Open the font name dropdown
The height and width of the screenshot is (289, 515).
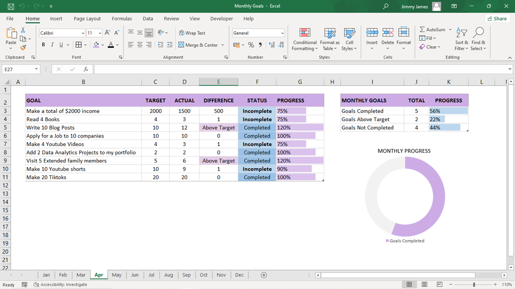coord(82,33)
